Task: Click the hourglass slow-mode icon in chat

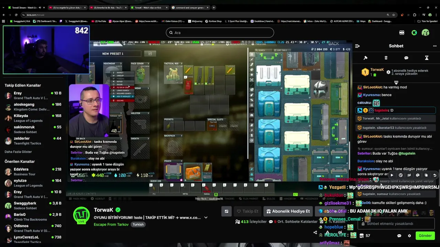Action: [x=427, y=58]
